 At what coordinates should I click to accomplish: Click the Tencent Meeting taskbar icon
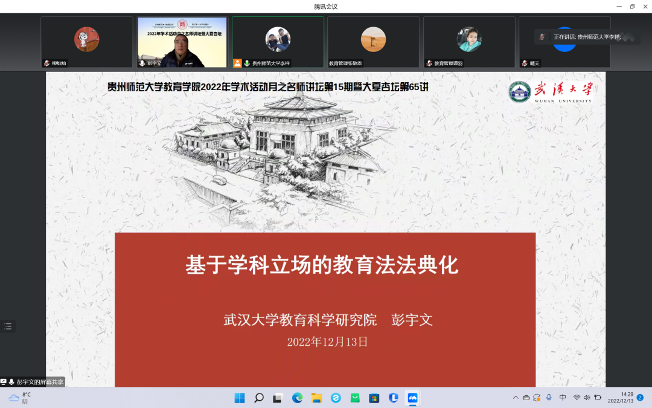pos(412,398)
